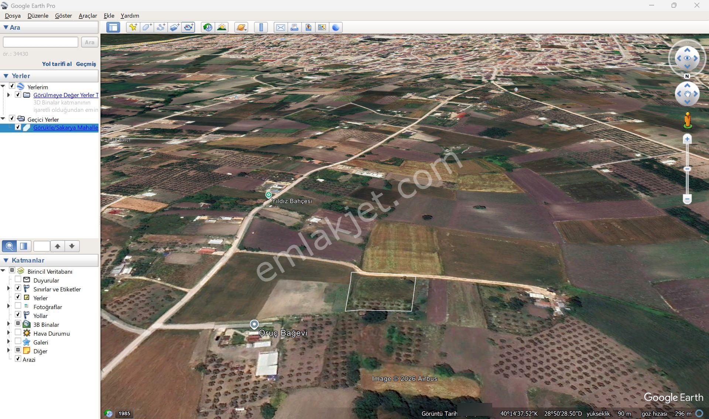Click the Save Image toolbar icon

point(308,27)
